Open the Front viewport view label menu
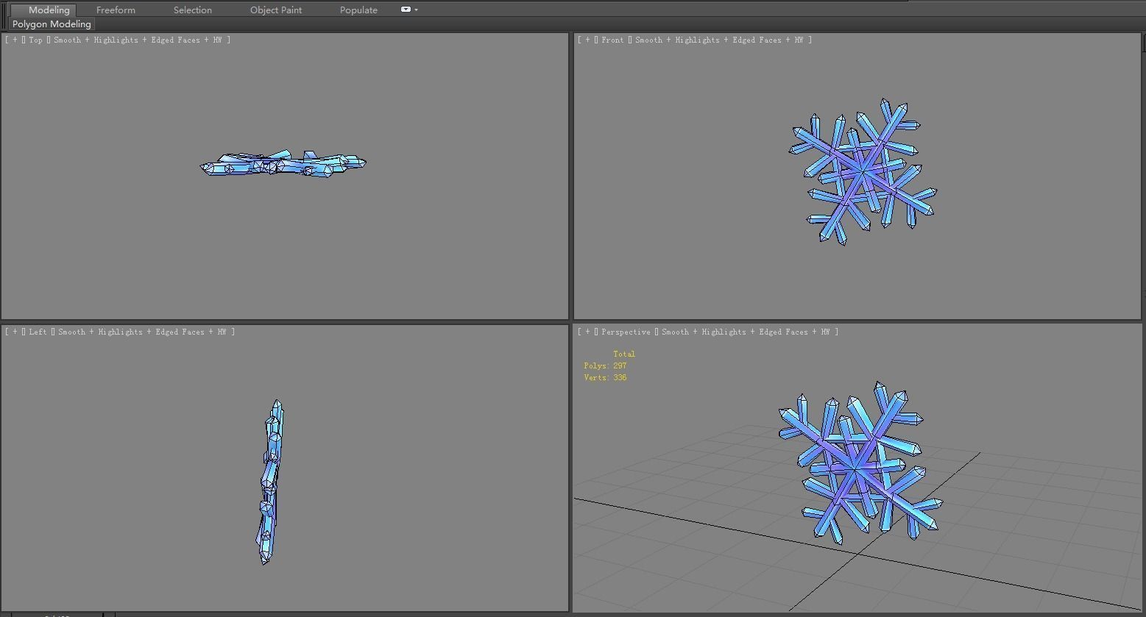Viewport: 1146px width, 617px height. click(x=612, y=40)
